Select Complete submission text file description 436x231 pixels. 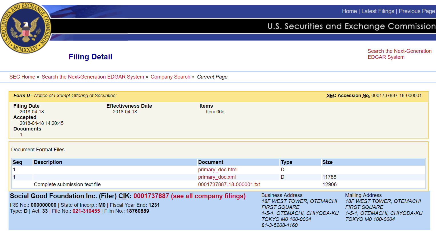[67, 184]
